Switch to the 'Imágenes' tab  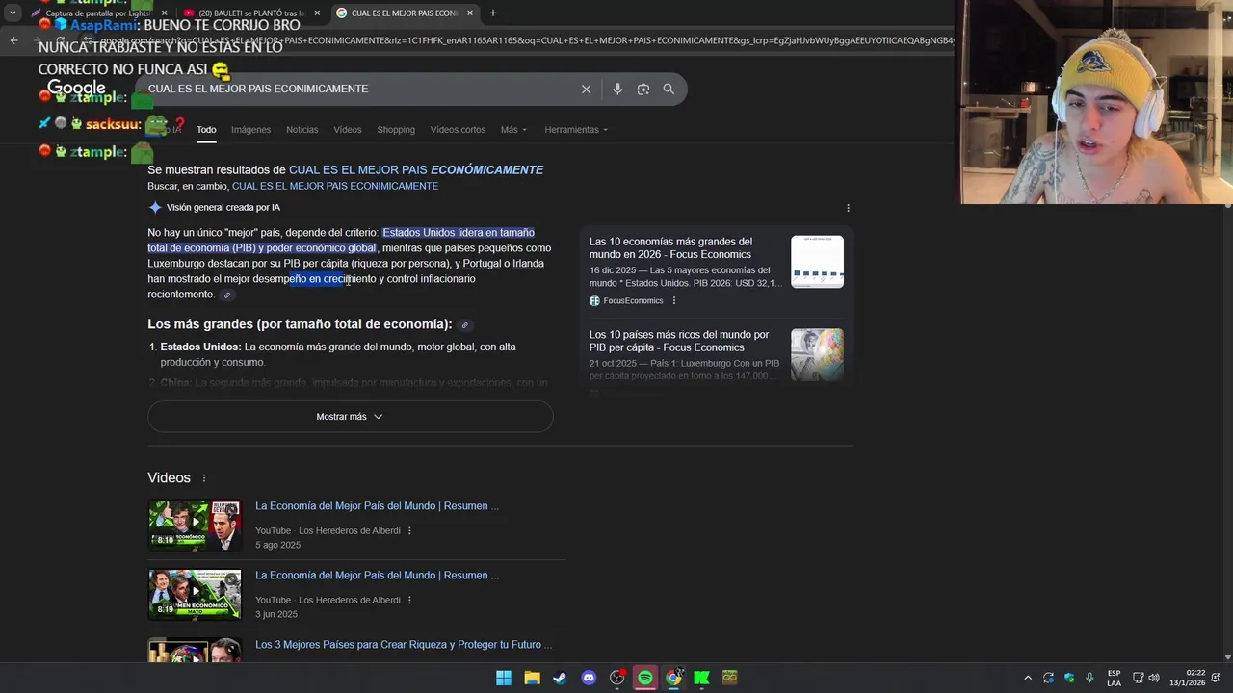[x=250, y=130]
